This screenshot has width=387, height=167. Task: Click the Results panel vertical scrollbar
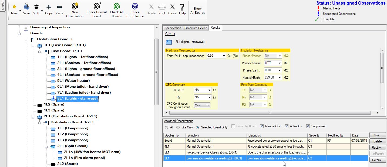coord(382,67)
